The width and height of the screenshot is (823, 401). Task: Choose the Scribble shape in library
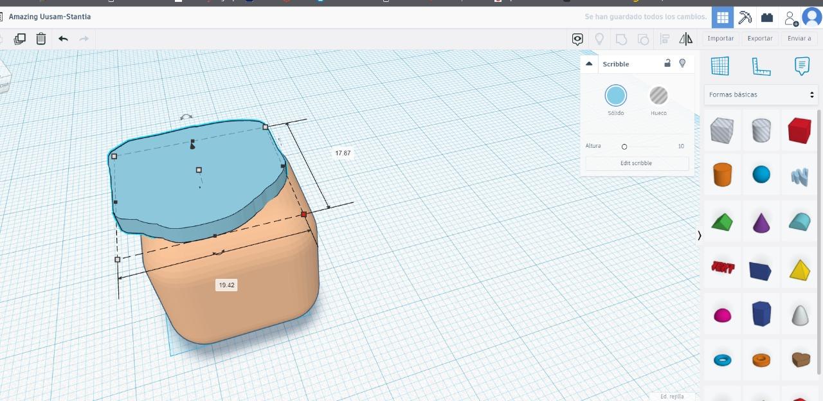click(x=800, y=176)
